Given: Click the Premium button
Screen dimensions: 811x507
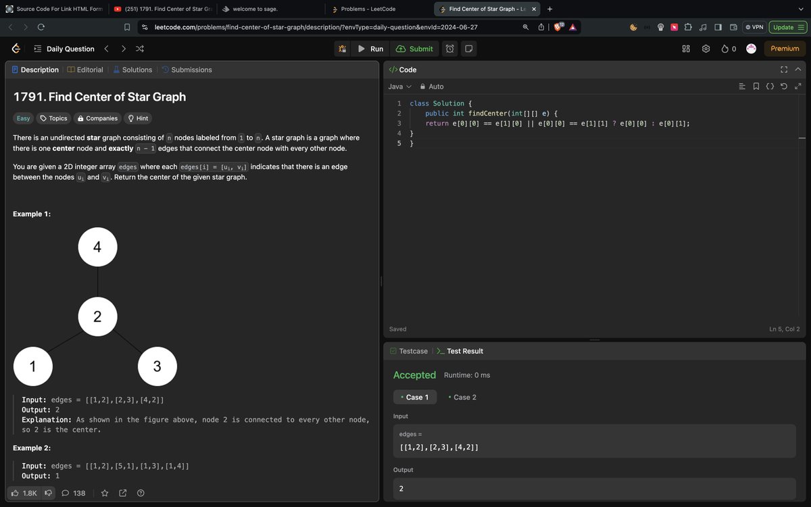Looking at the screenshot, I should 785,49.
